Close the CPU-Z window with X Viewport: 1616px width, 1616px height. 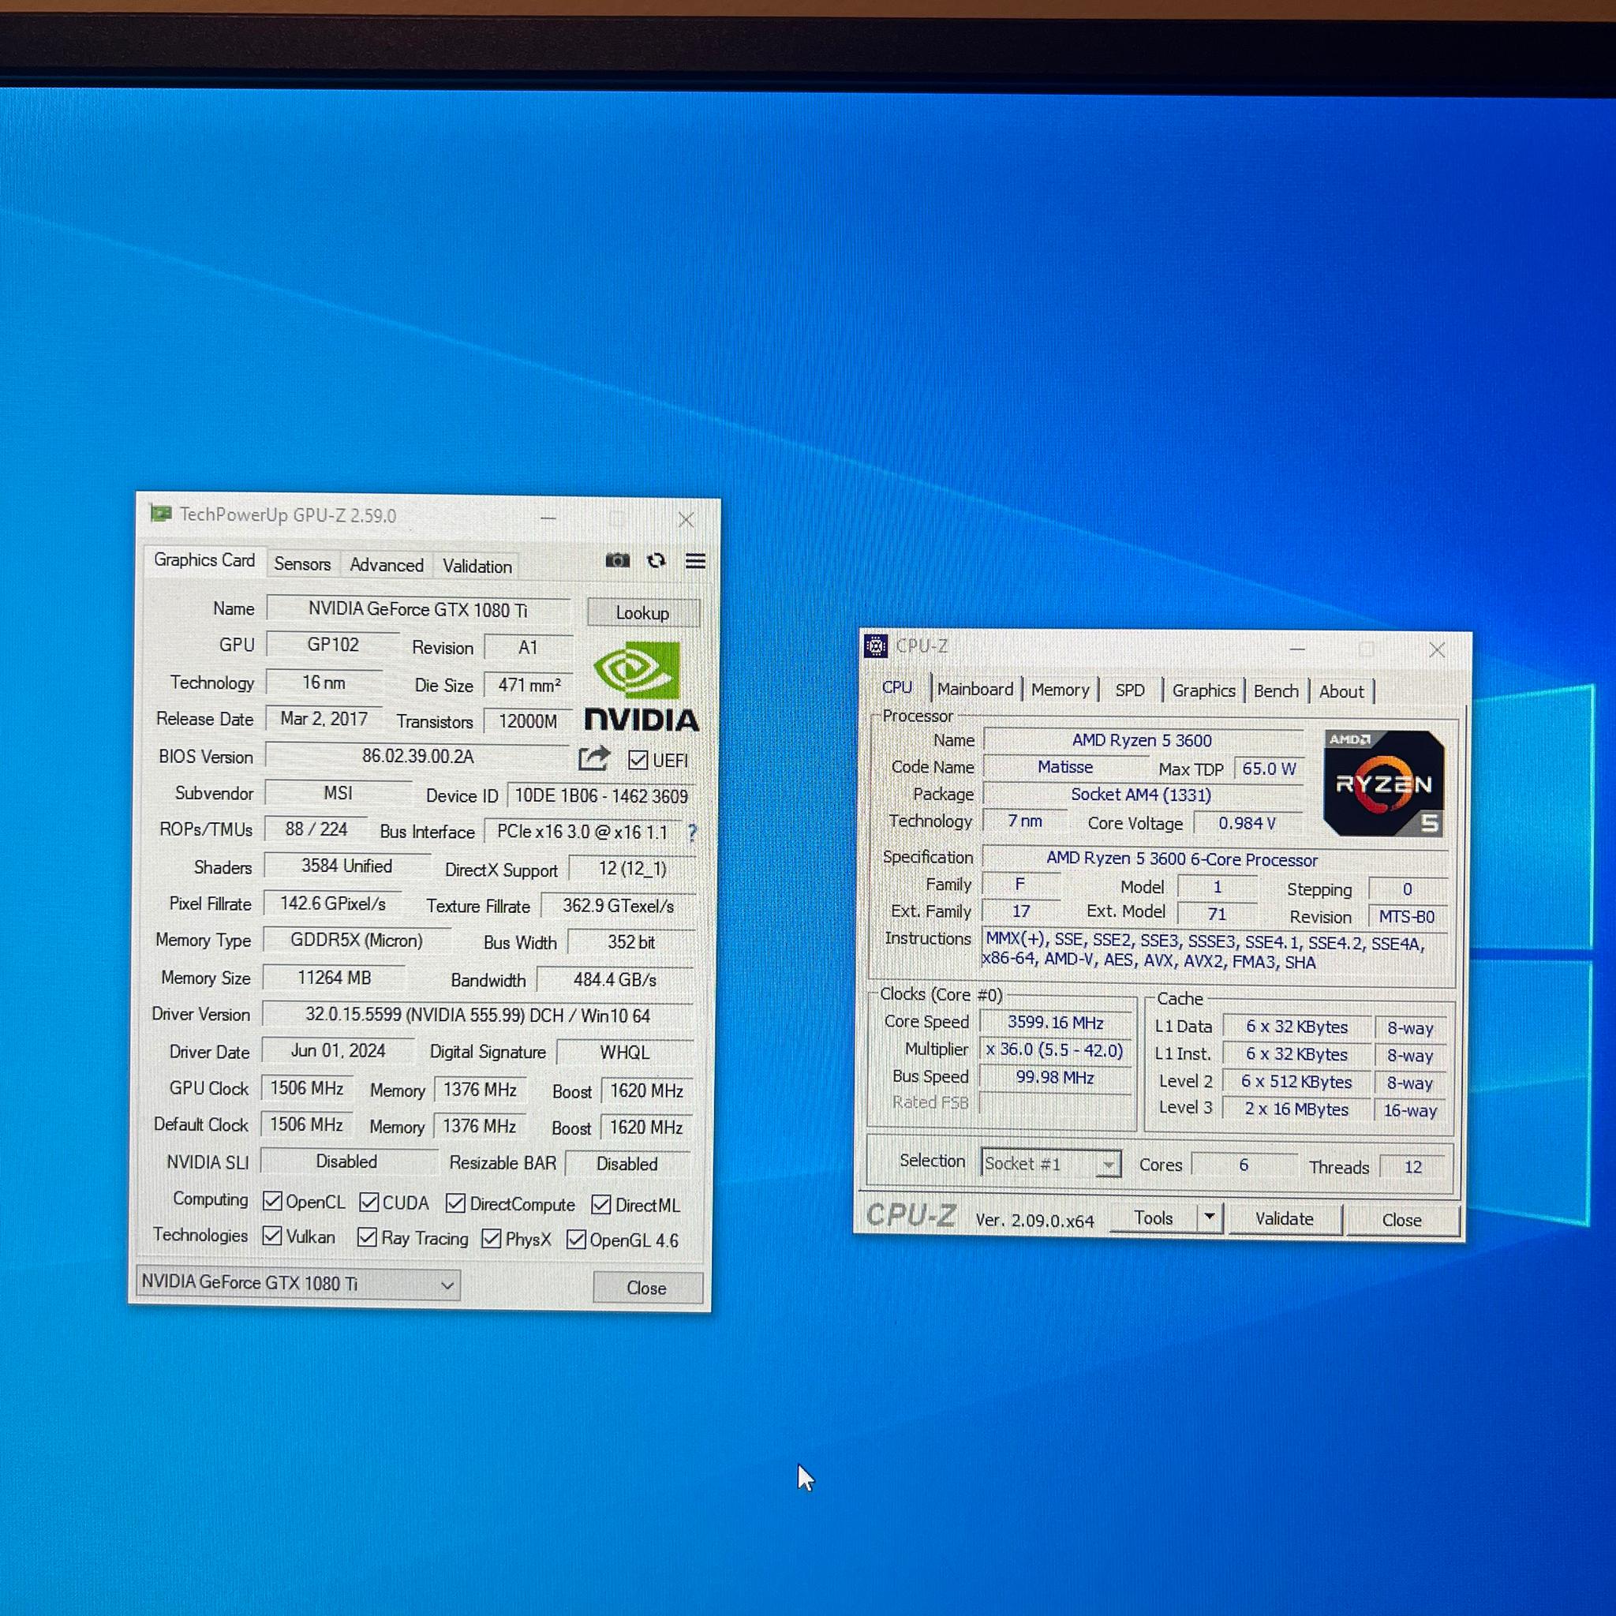[x=1437, y=650]
